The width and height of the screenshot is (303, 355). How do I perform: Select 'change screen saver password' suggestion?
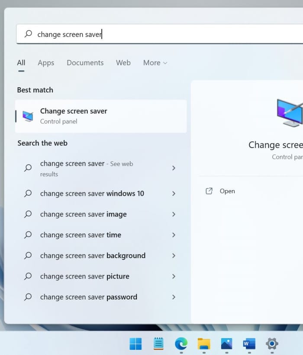click(x=101, y=297)
